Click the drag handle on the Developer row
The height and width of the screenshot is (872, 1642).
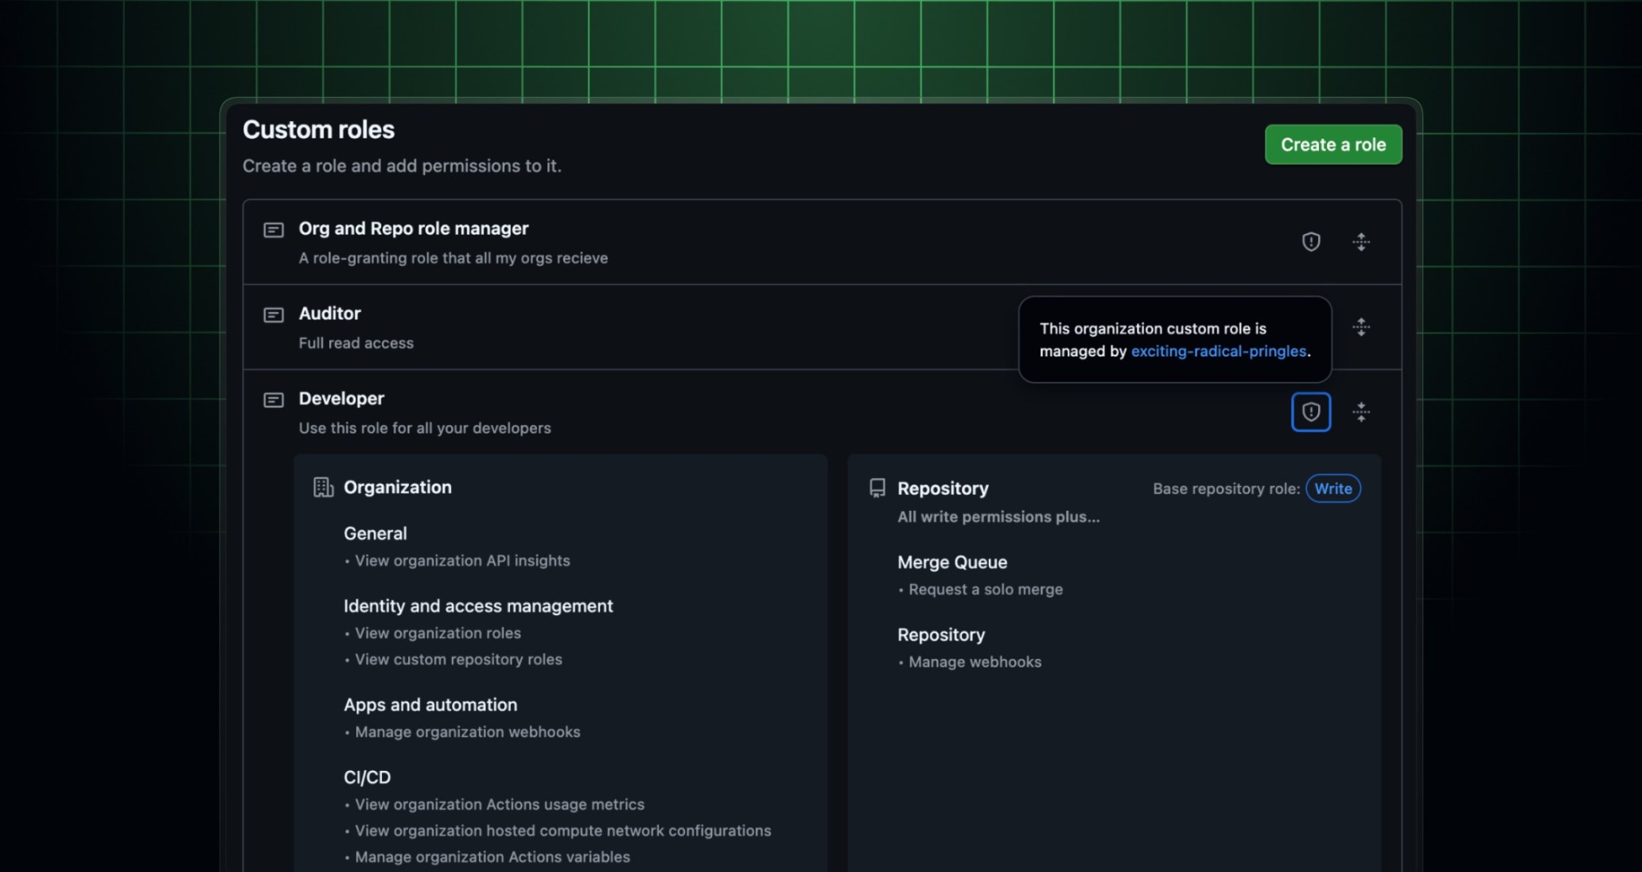point(1362,411)
